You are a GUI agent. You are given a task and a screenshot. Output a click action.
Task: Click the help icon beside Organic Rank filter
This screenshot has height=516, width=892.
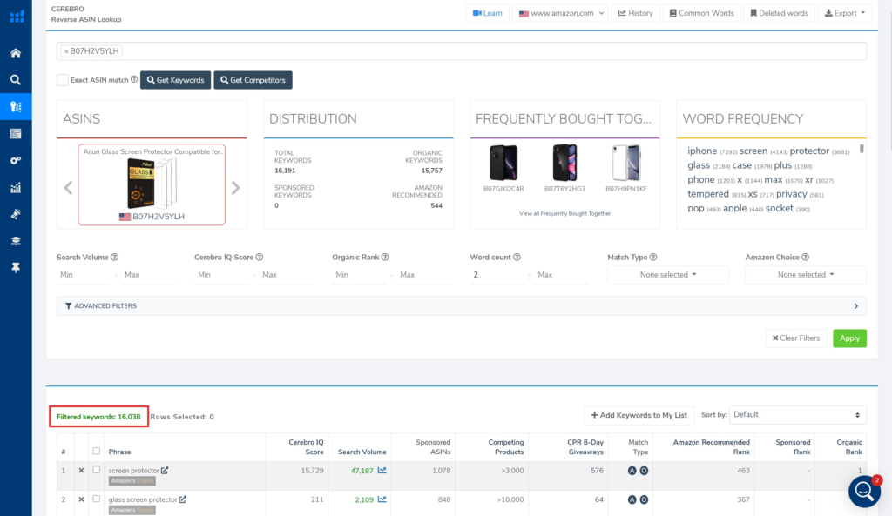point(385,257)
